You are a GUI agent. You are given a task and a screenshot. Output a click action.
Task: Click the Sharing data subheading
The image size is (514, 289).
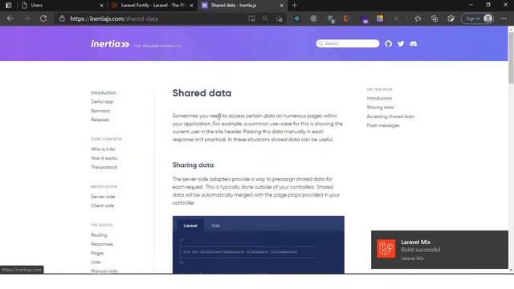[x=193, y=165]
